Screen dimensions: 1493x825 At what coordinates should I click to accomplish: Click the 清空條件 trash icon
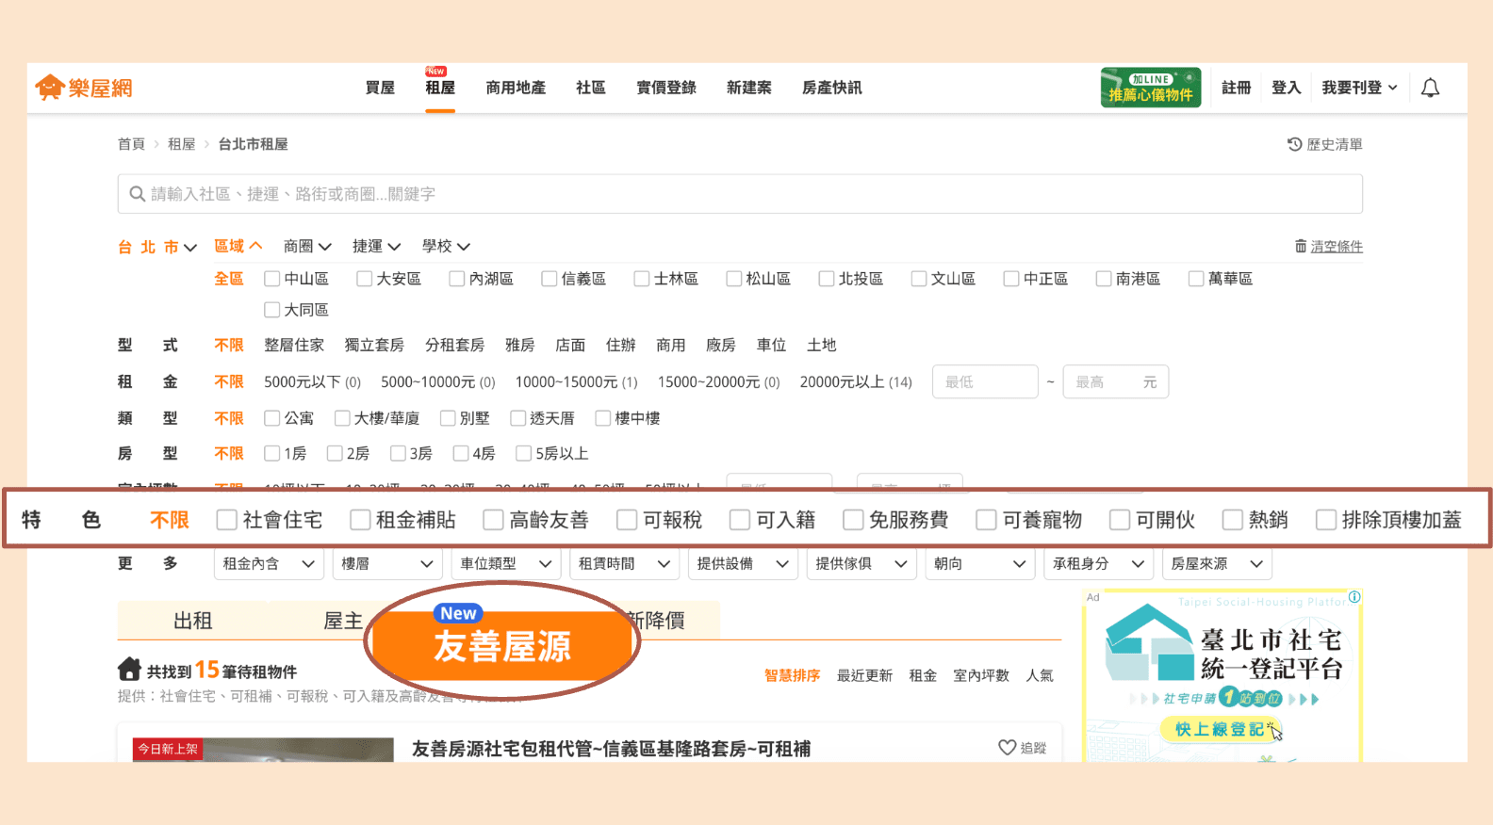coord(1301,246)
